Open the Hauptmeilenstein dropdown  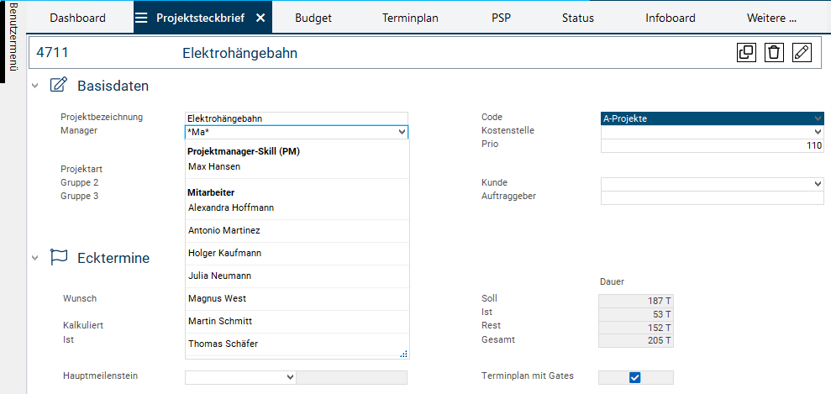point(240,377)
